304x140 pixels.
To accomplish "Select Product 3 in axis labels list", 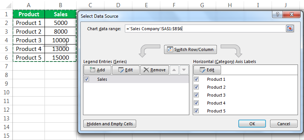I will click(x=216, y=95).
